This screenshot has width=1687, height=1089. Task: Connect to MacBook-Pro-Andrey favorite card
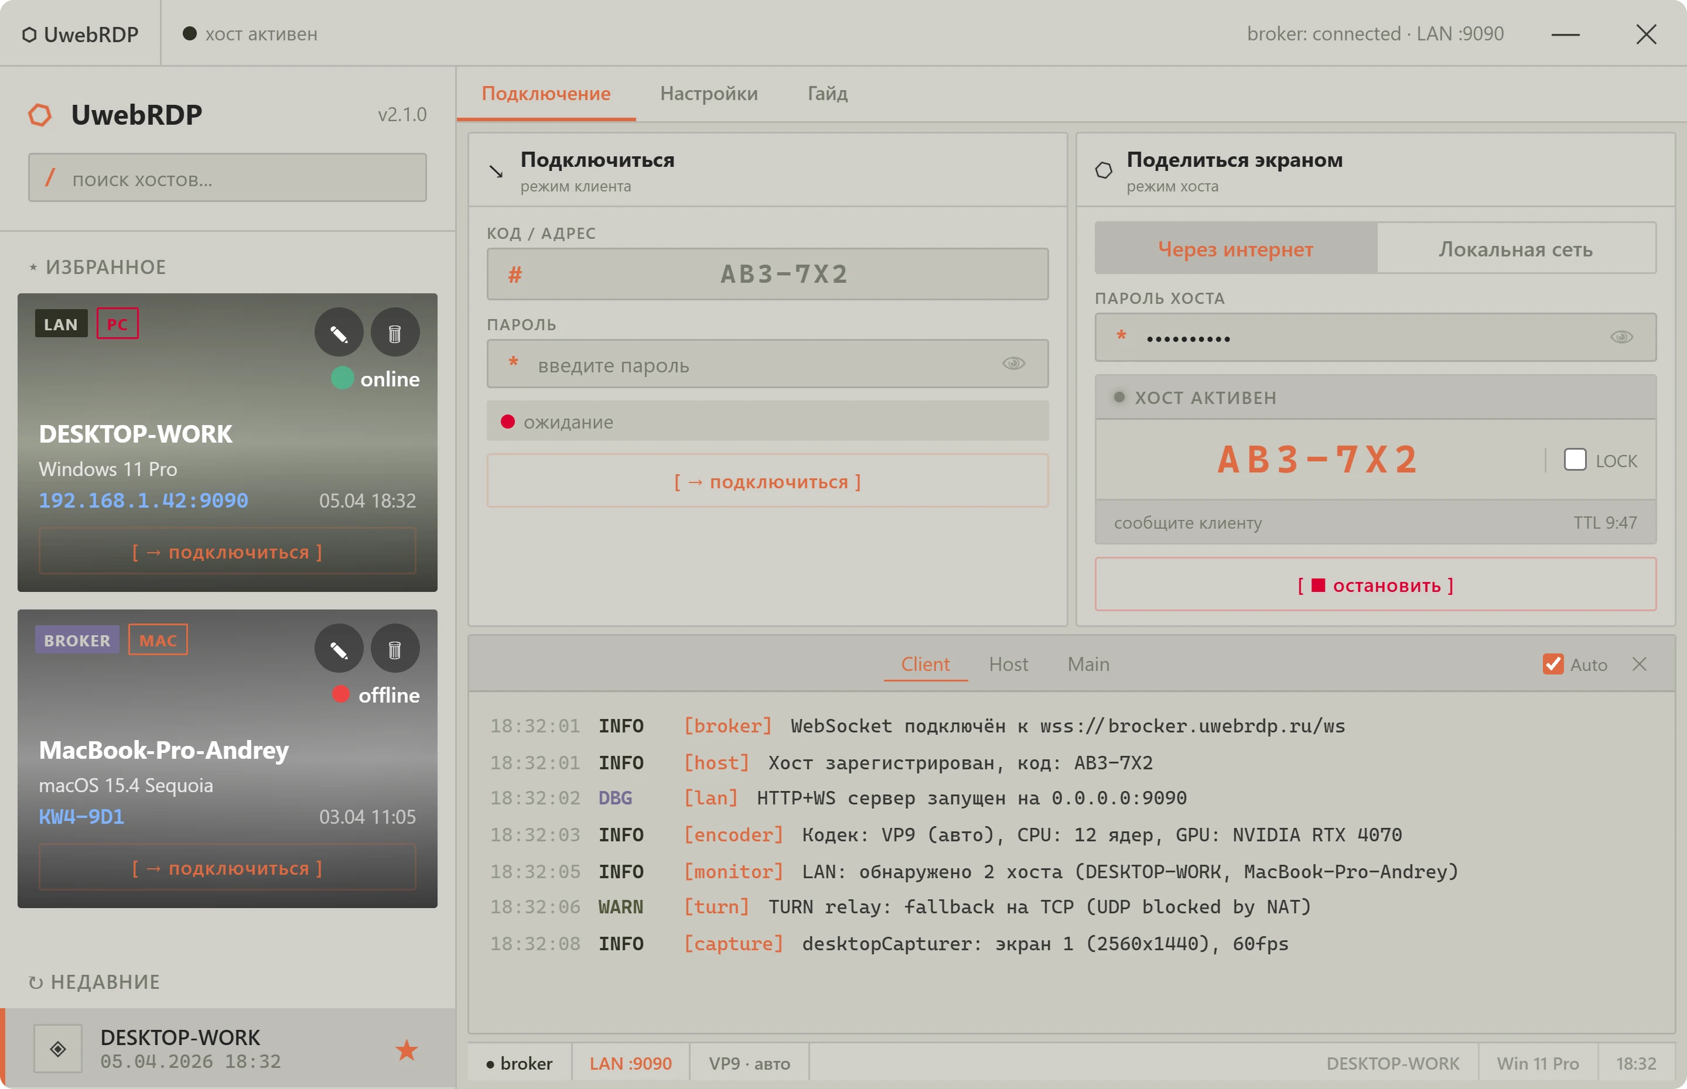227,868
